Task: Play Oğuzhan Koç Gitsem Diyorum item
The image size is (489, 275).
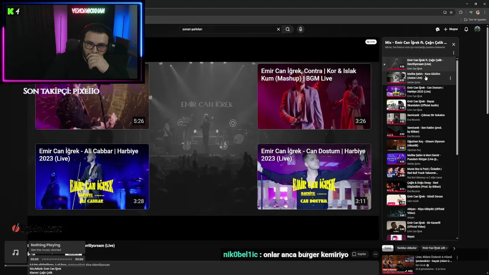Action: [419, 145]
